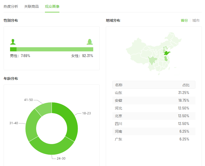205x166 pixels.
Task: Select the 河南 table row
Action: pyautogui.click(x=154, y=131)
